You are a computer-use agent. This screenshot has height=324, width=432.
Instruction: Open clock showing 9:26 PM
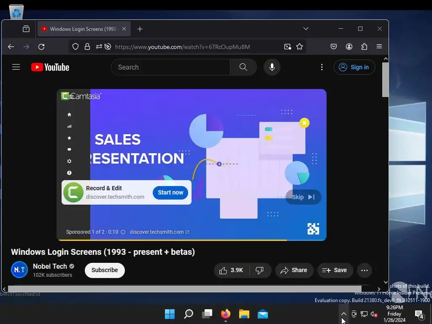(394, 314)
